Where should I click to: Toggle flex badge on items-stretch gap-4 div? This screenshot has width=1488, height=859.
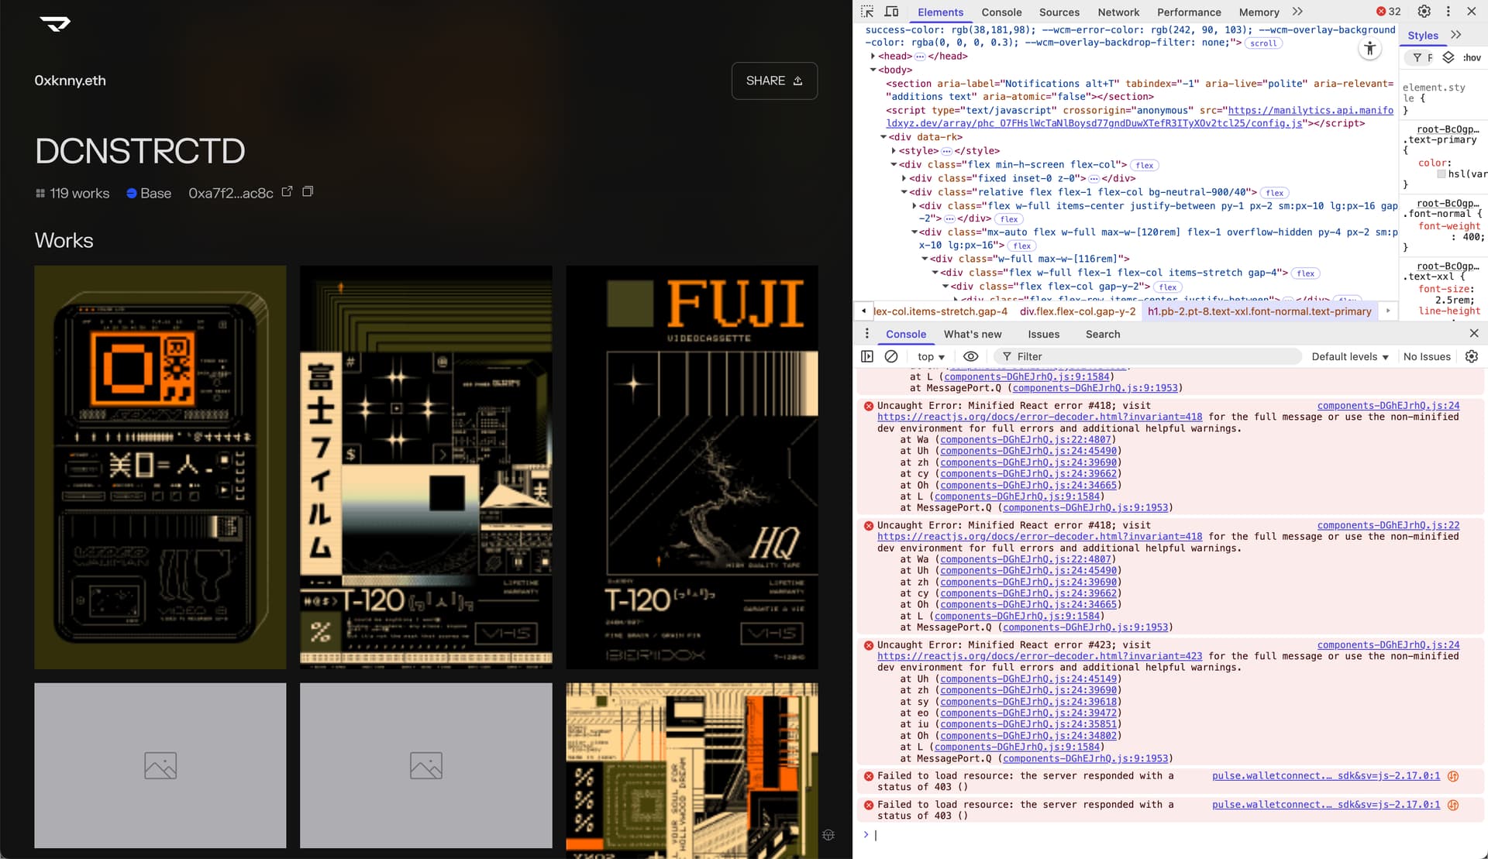tap(1306, 273)
